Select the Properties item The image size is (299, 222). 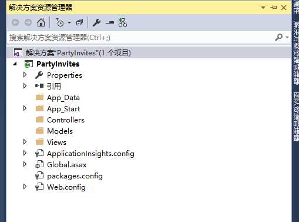click(x=65, y=75)
